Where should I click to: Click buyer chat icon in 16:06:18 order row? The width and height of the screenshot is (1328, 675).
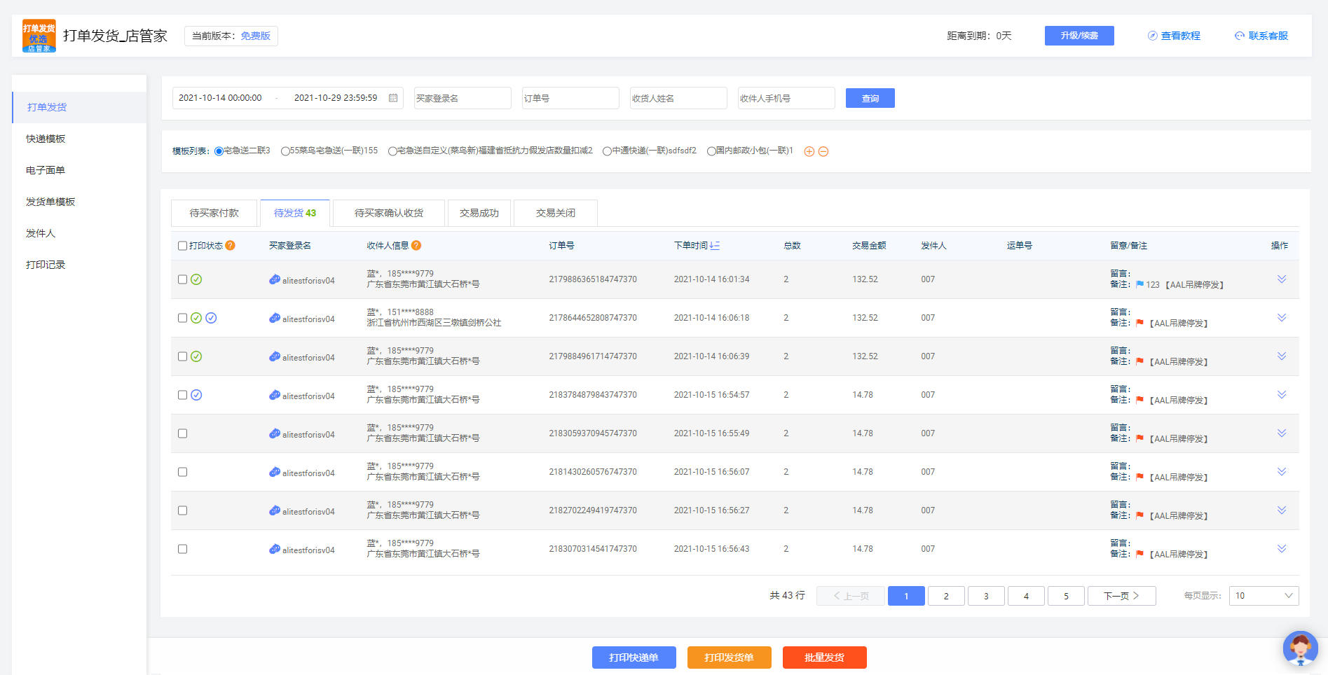(275, 318)
